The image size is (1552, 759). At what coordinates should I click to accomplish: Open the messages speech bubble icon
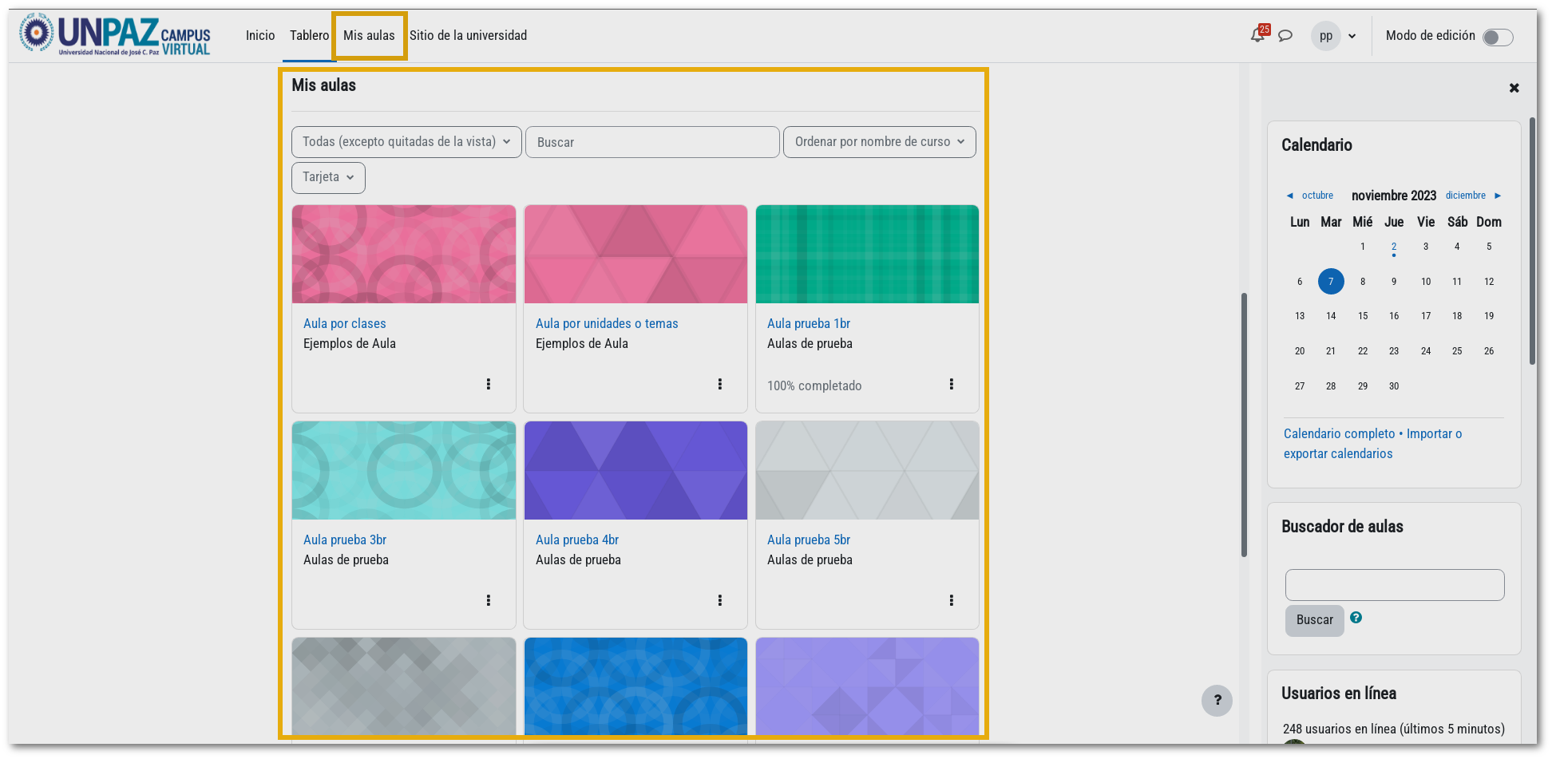pos(1285,36)
